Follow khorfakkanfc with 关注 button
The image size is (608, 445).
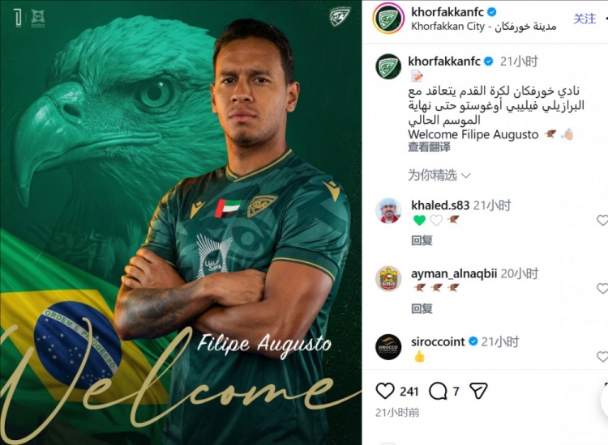pyautogui.click(x=584, y=18)
